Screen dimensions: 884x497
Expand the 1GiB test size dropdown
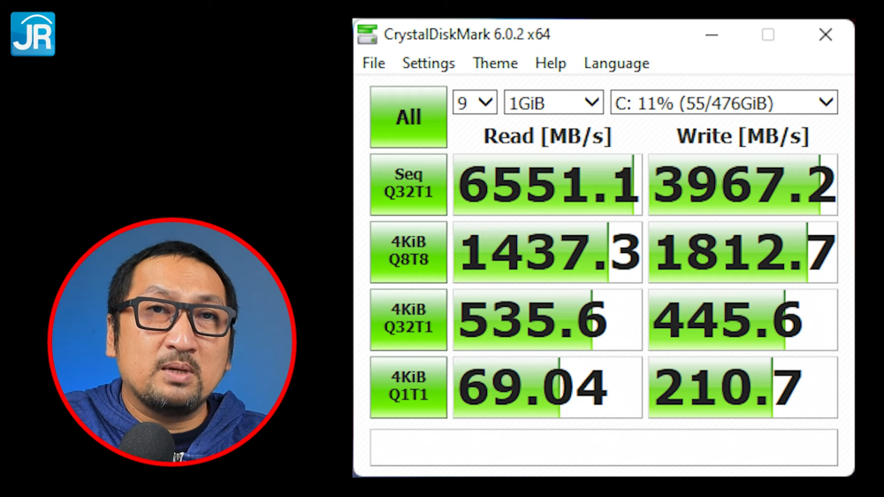pos(553,103)
